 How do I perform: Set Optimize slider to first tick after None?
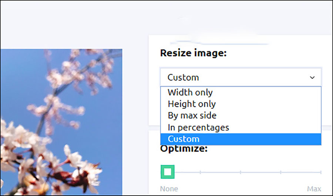click(200, 172)
